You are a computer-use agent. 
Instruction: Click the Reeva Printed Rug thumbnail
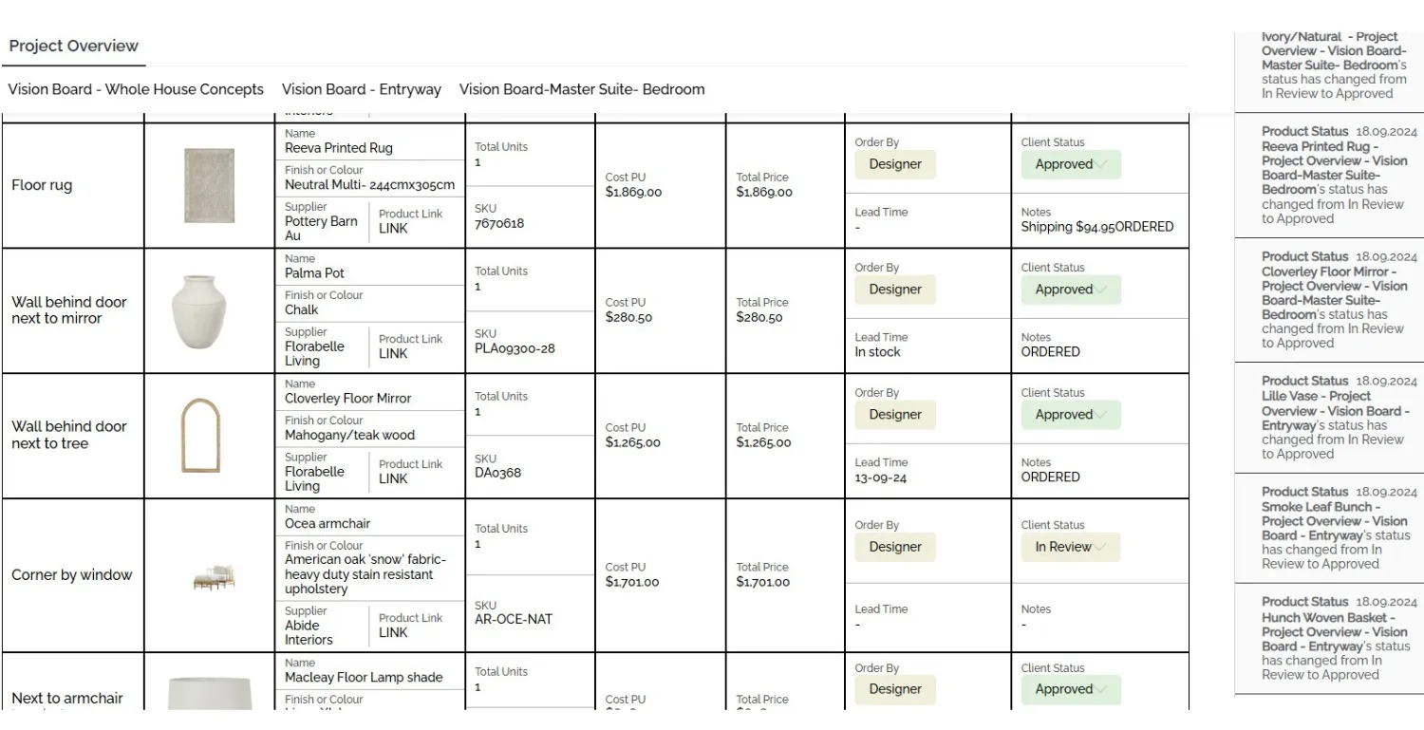pyautogui.click(x=209, y=185)
